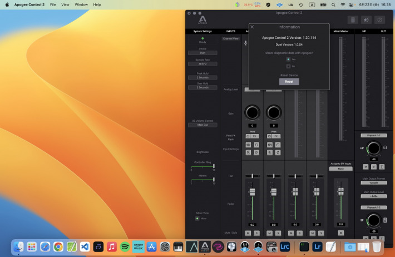Screen dimensions: 395x257
Task: Open the help question mark icon
Action: pos(380,19)
